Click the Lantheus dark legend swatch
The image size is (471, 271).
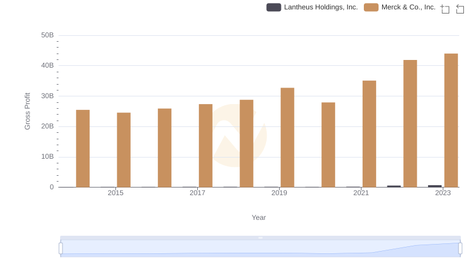(274, 7)
